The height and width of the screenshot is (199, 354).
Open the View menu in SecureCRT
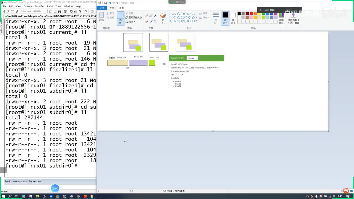[19, 6]
